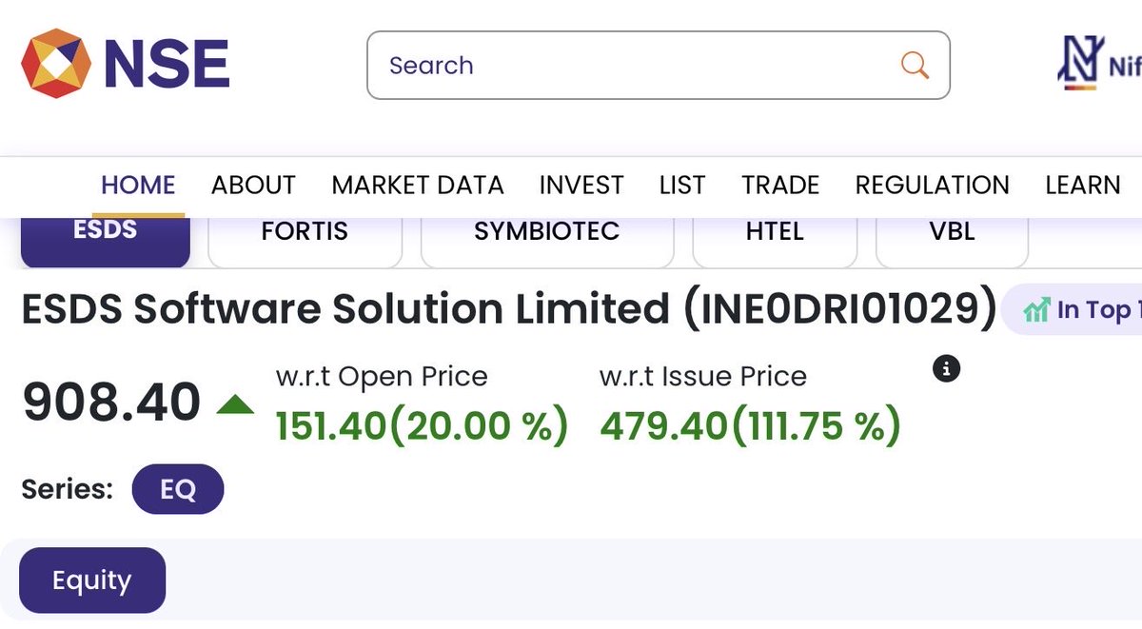The width and height of the screenshot is (1142, 629).
Task: Click the magnifier search icon
Action: point(915,66)
